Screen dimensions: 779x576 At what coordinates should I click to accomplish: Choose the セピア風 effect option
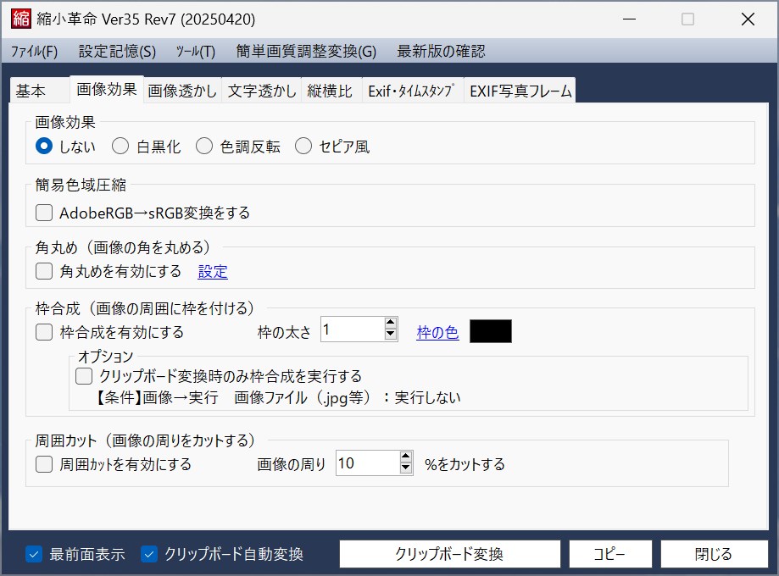point(303,146)
